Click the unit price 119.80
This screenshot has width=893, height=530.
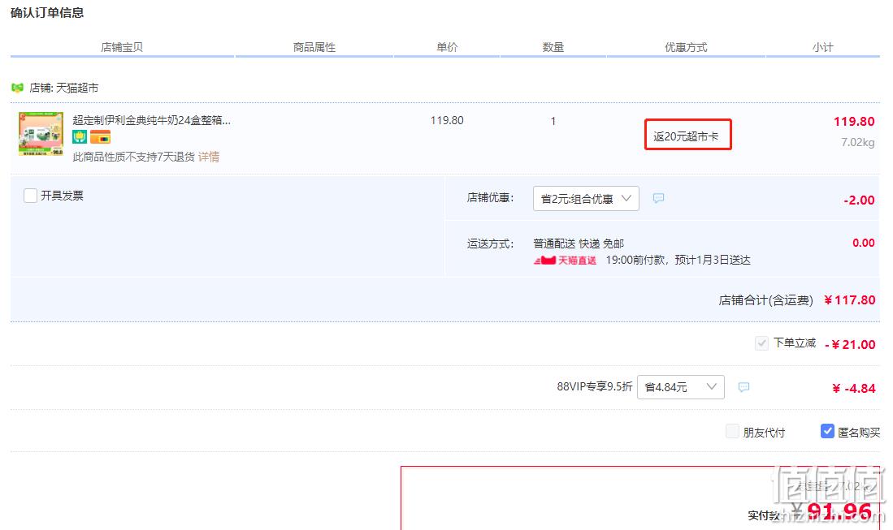pyautogui.click(x=447, y=121)
